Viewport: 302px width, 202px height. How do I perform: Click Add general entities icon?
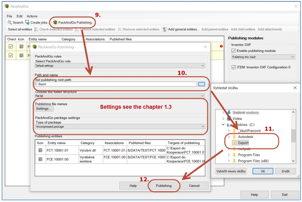click(x=165, y=30)
